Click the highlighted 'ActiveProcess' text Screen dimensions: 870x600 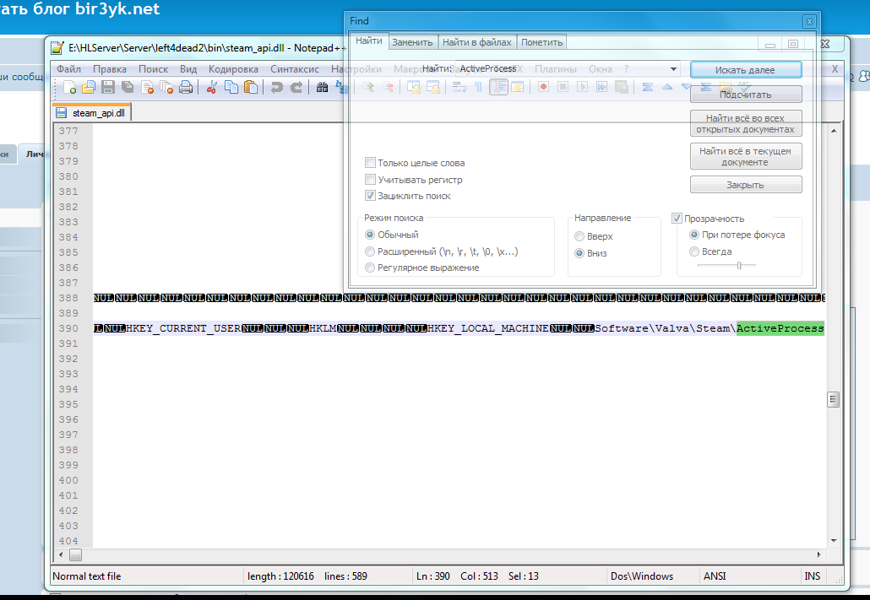(780, 328)
